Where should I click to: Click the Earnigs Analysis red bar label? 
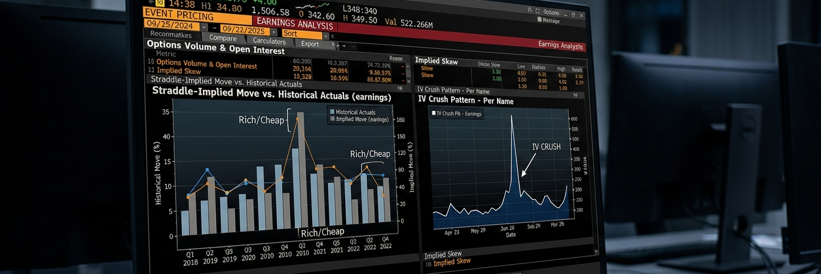tap(560, 46)
